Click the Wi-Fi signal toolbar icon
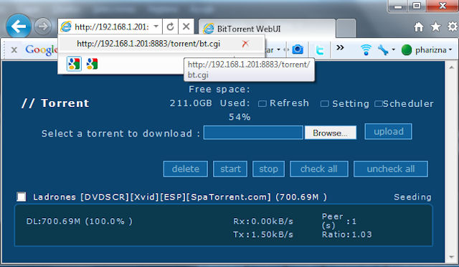 [366, 50]
